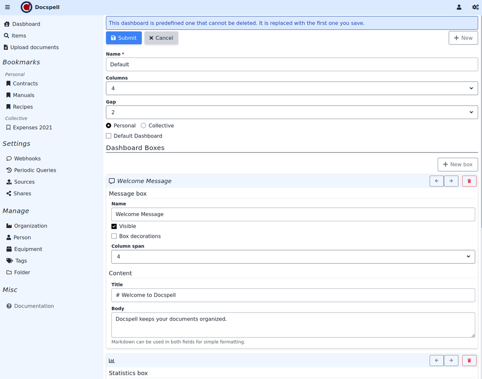
Task: Open the Columns dropdown
Action: (x=292, y=88)
